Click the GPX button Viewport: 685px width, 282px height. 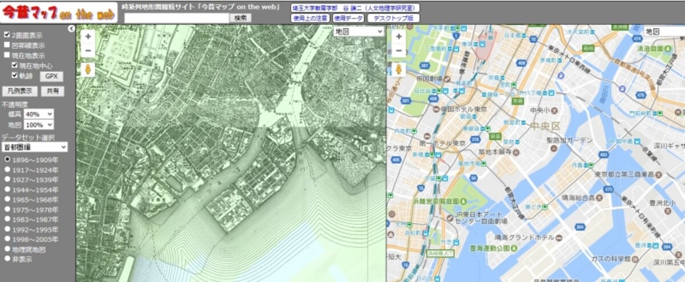click(x=52, y=76)
